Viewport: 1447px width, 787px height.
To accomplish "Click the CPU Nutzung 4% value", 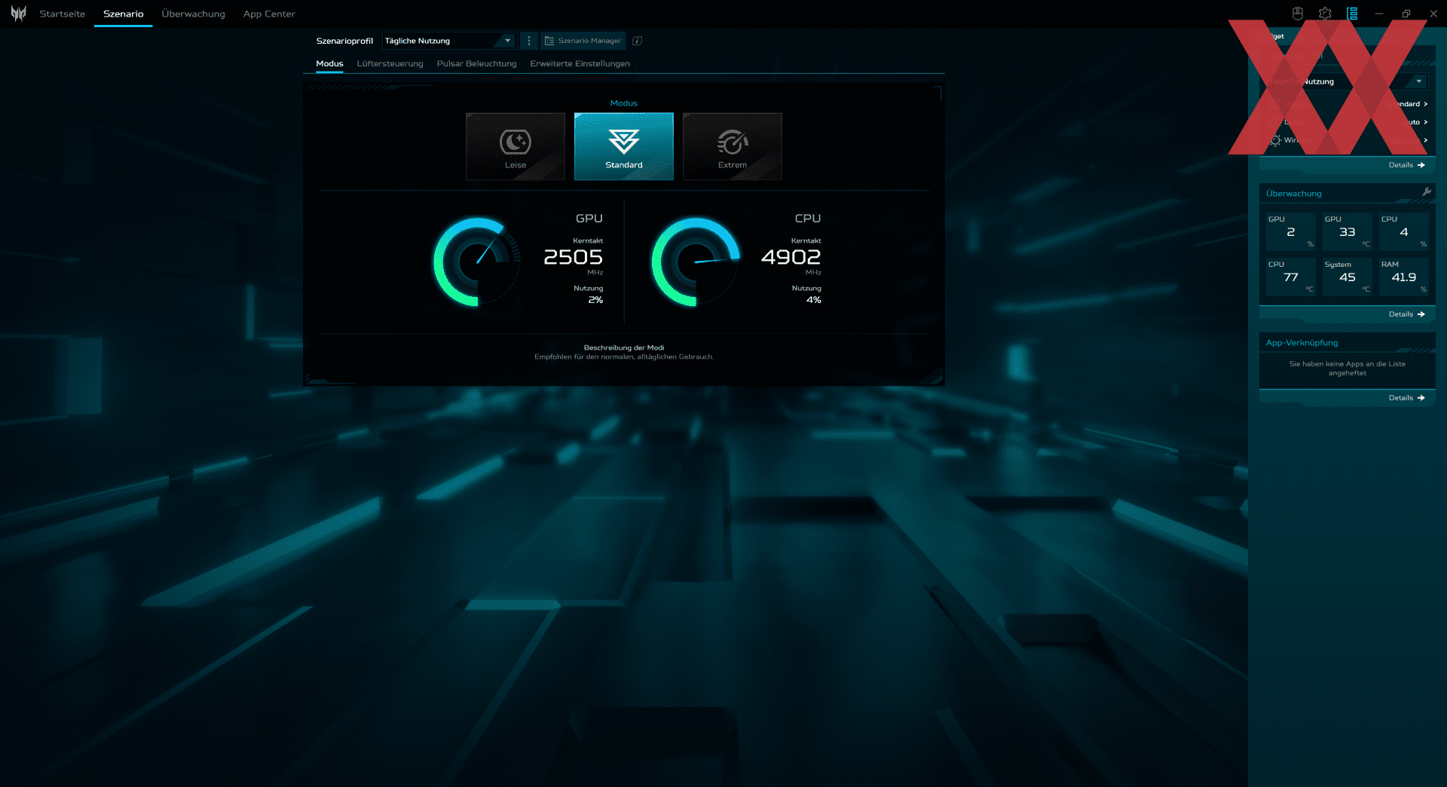I will click(x=814, y=300).
